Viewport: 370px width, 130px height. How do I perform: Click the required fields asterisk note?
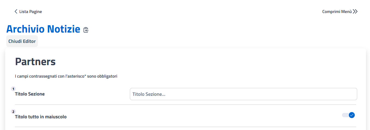coord(66,76)
